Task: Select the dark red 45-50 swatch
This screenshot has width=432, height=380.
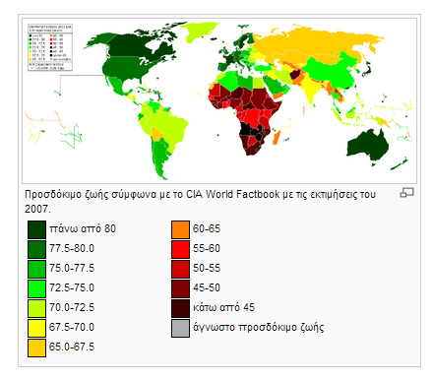Action: [x=180, y=288]
